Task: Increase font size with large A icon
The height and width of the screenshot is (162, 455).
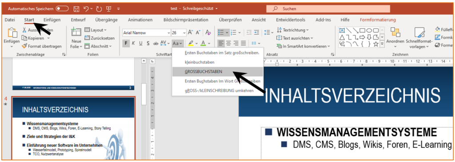Action: tap(191, 32)
